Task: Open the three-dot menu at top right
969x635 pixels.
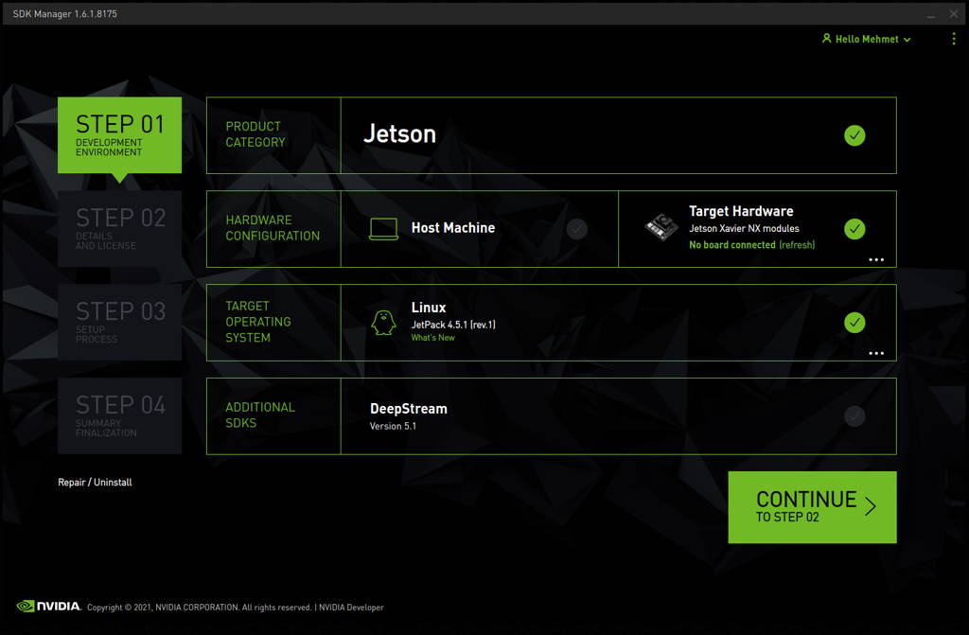Action: [954, 39]
